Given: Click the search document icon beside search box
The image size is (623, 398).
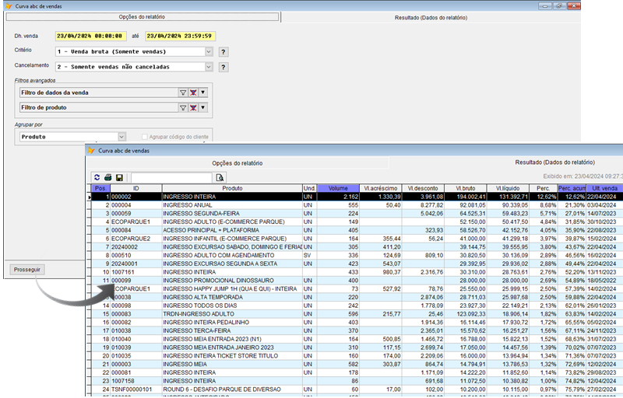Looking at the screenshot, I should [x=220, y=177].
